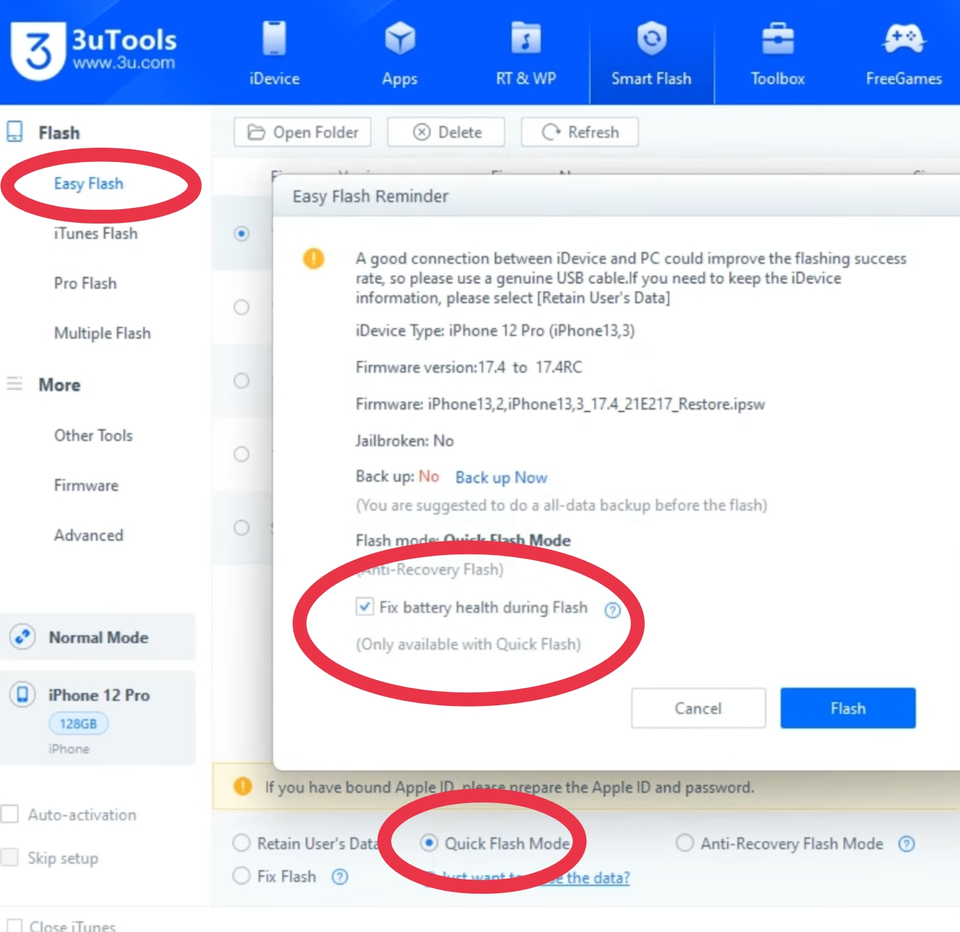The height and width of the screenshot is (932, 960).
Task: Open the Toolbox briefcase icon
Action: click(777, 39)
